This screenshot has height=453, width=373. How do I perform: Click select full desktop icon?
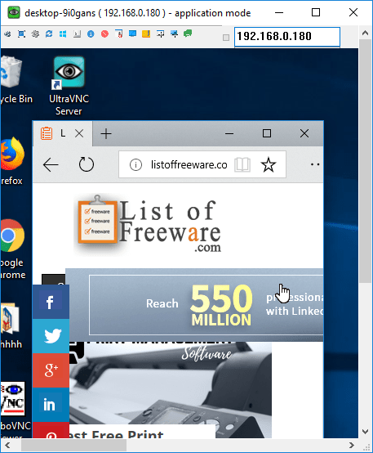pos(174,34)
